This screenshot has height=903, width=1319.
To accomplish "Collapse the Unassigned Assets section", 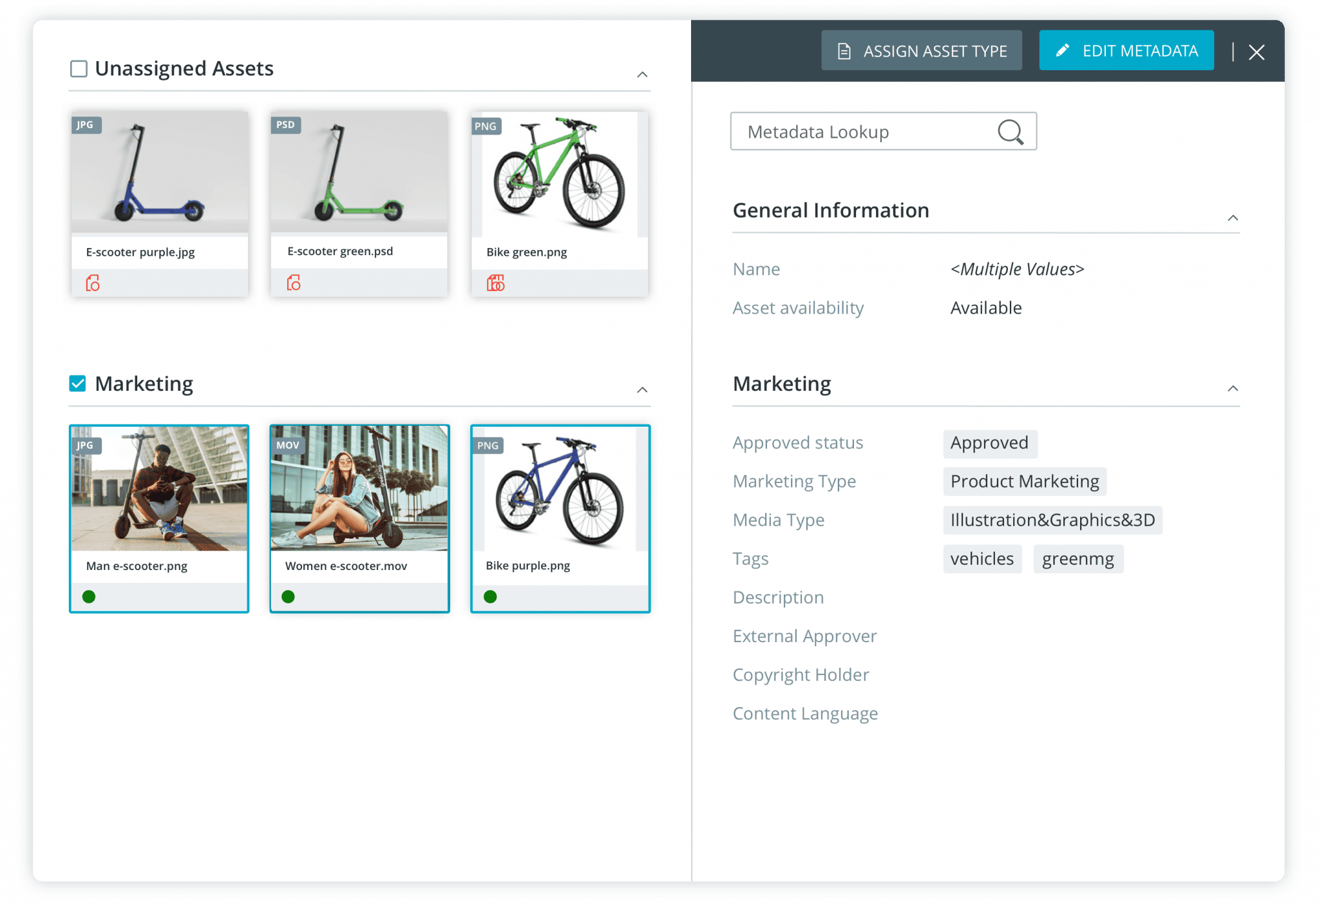I will (x=641, y=74).
